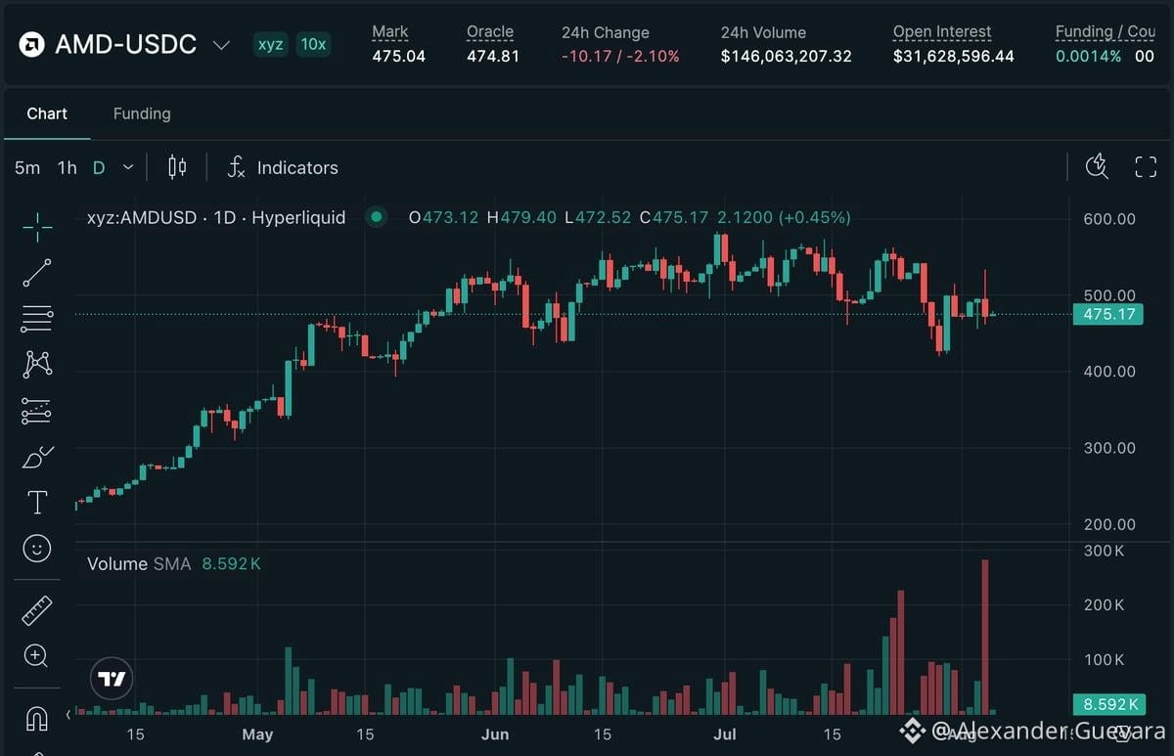This screenshot has height=756, width=1174.
Task: Select the crosshair cursor tool
Action: pos(37,227)
